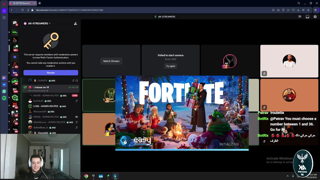Viewport: 320px width, 180px height.
Task: Open Discord help question mark icon
Action: click(x=315, y=17)
